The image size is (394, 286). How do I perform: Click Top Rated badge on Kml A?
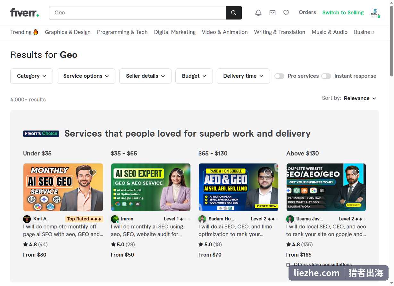(84, 219)
